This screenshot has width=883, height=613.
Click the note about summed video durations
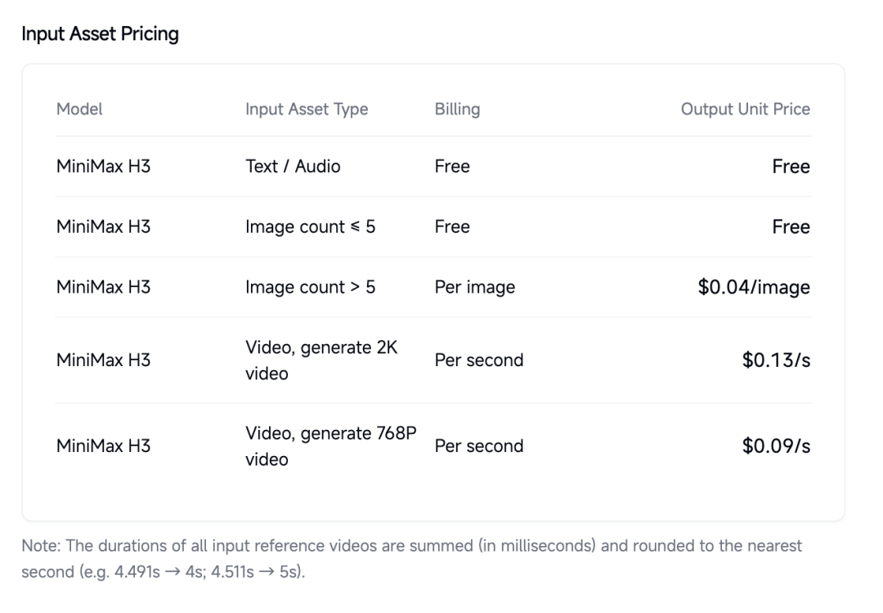click(x=411, y=559)
